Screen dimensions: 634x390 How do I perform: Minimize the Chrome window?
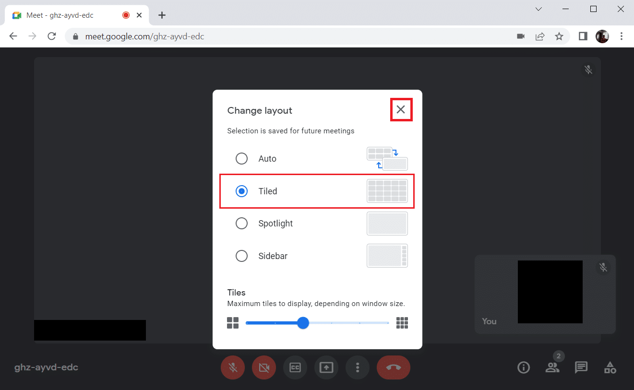point(566,9)
